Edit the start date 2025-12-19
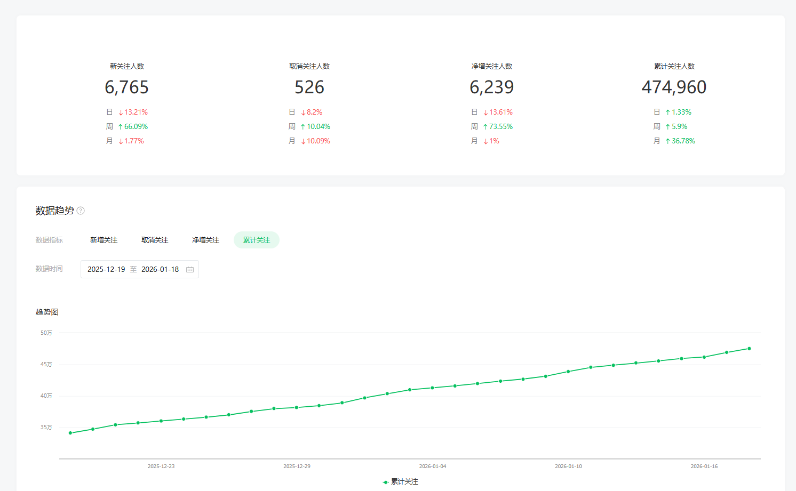 (106, 270)
